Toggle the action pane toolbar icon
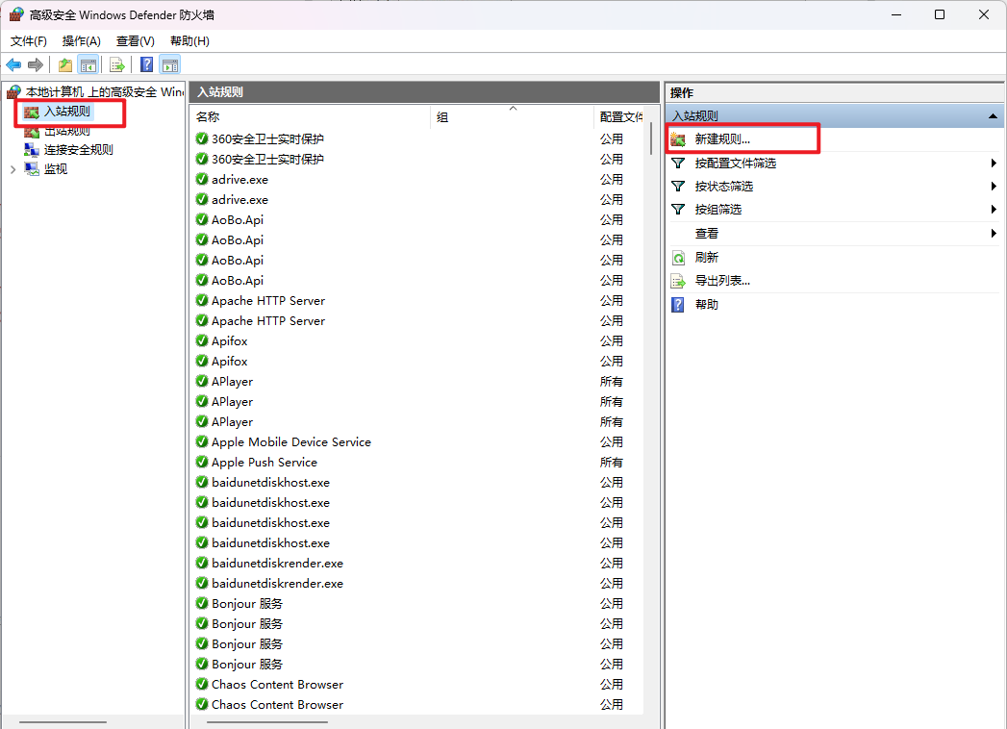 (170, 64)
